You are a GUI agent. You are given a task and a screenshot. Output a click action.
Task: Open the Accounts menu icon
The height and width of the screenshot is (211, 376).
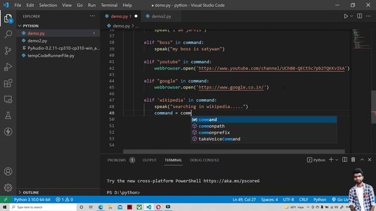(8, 172)
